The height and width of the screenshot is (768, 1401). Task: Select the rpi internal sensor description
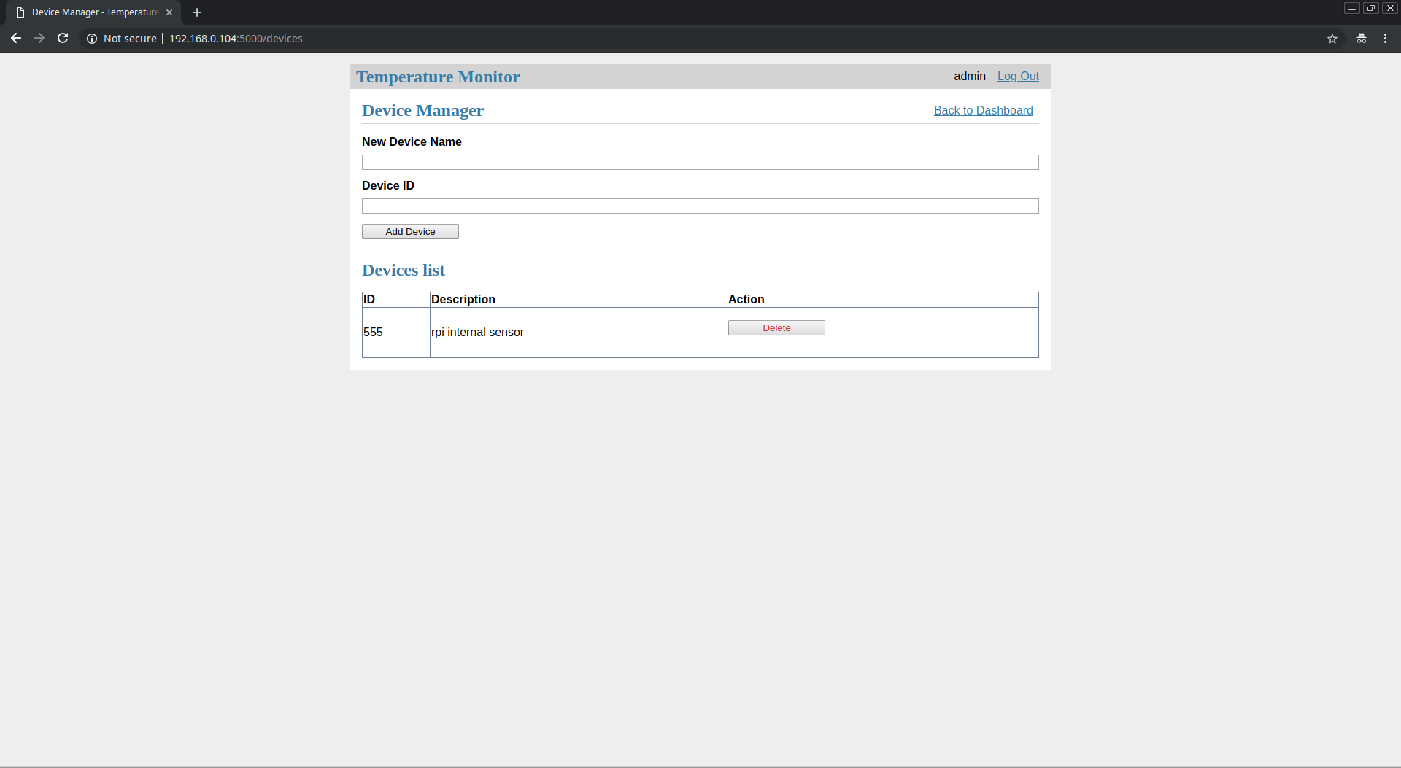point(477,333)
